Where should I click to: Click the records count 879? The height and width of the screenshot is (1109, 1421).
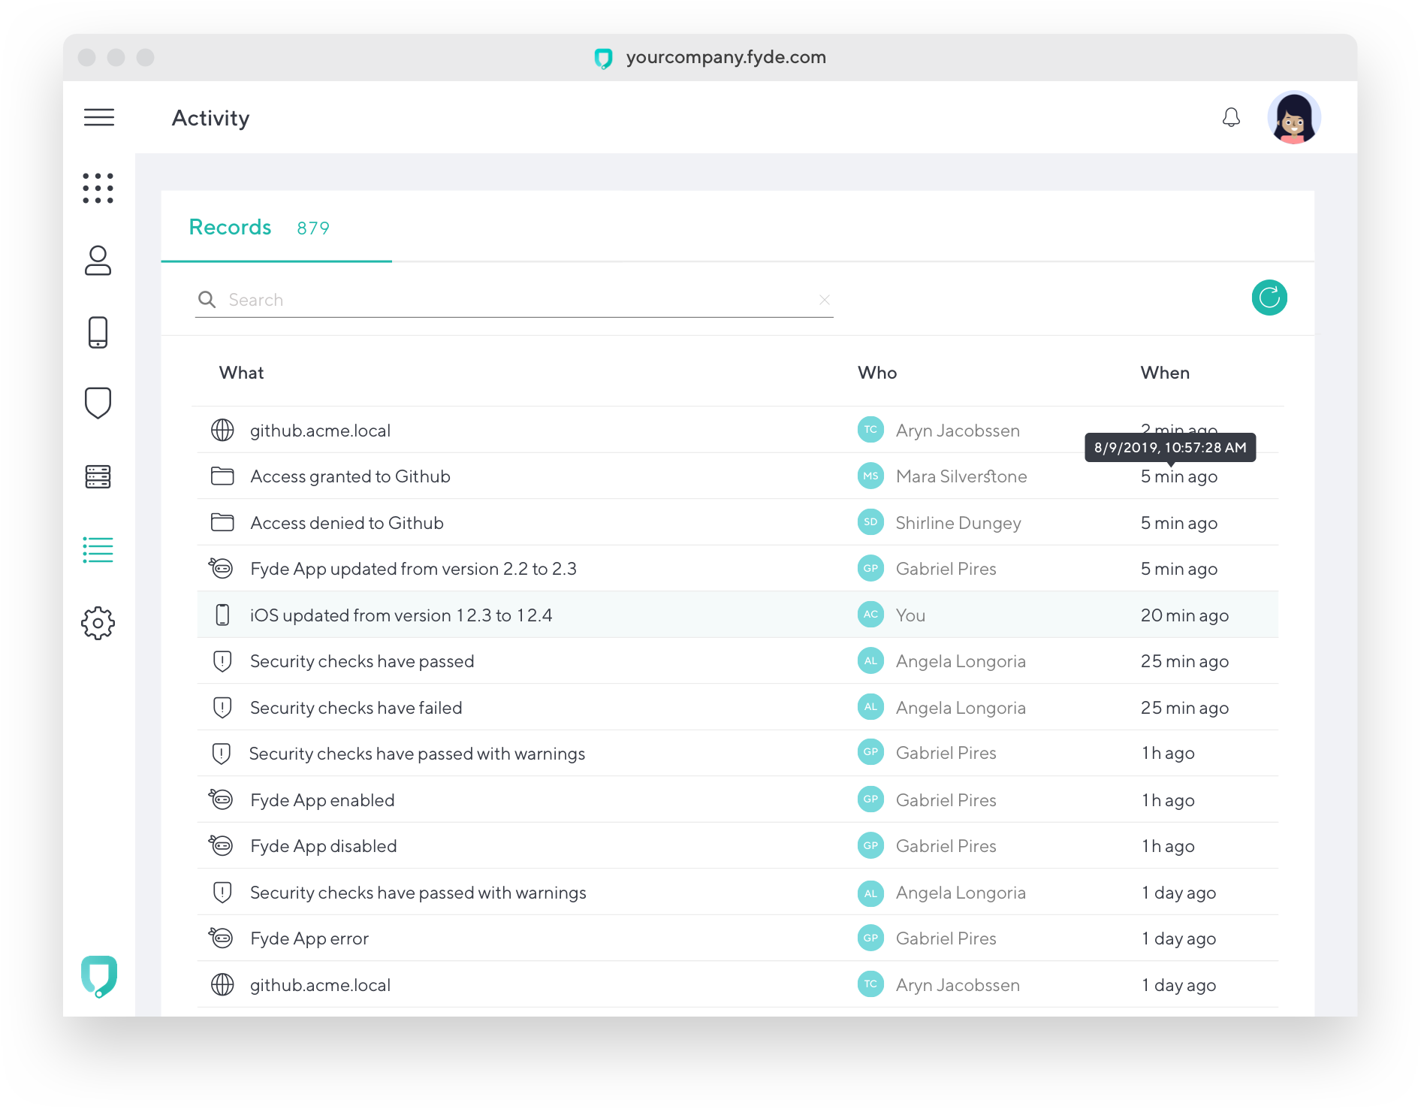click(x=313, y=228)
